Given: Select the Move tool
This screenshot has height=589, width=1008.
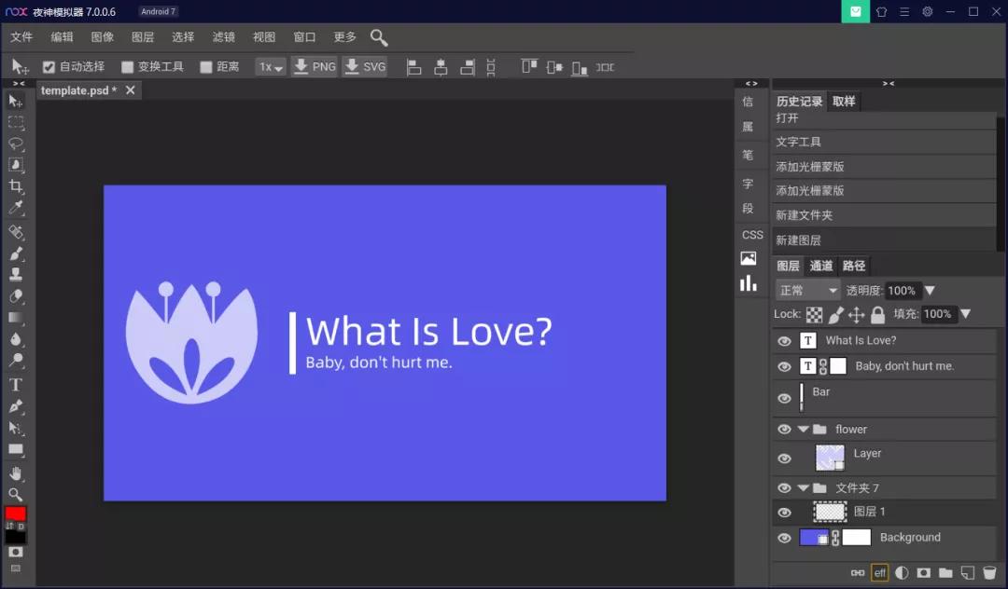Looking at the screenshot, I should click(17, 101).
